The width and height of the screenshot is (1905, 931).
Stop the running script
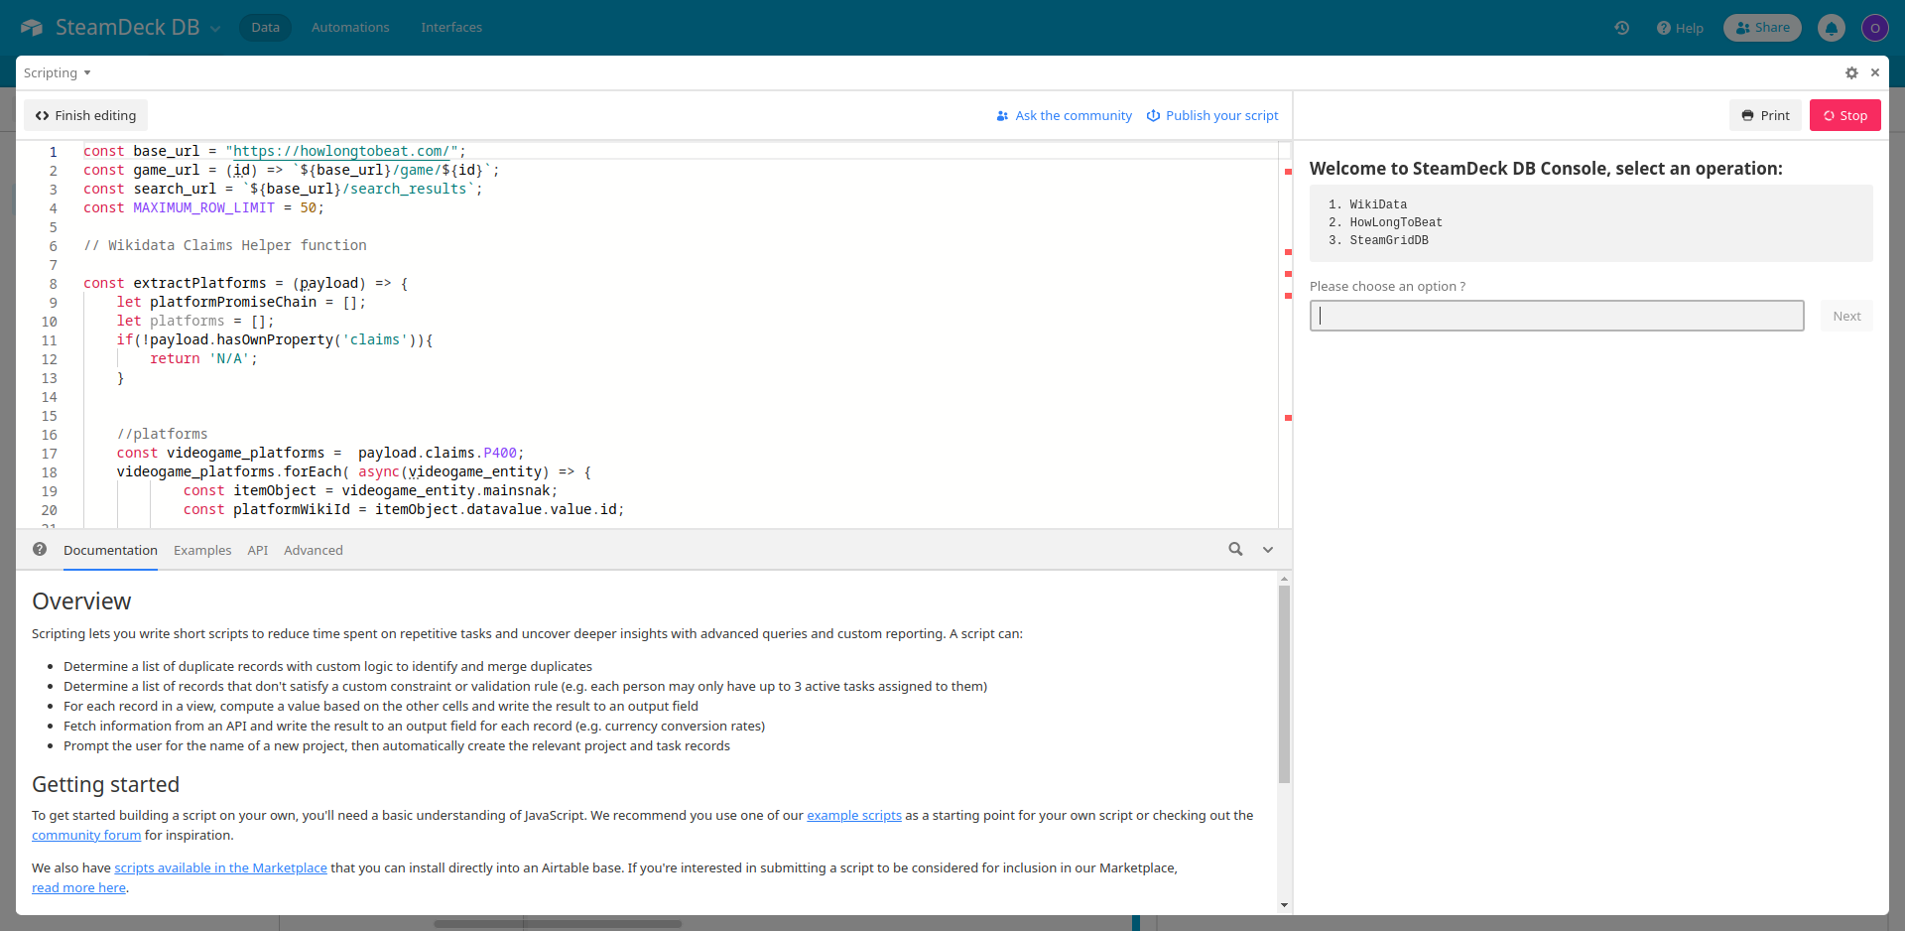tap(1845, 115)
